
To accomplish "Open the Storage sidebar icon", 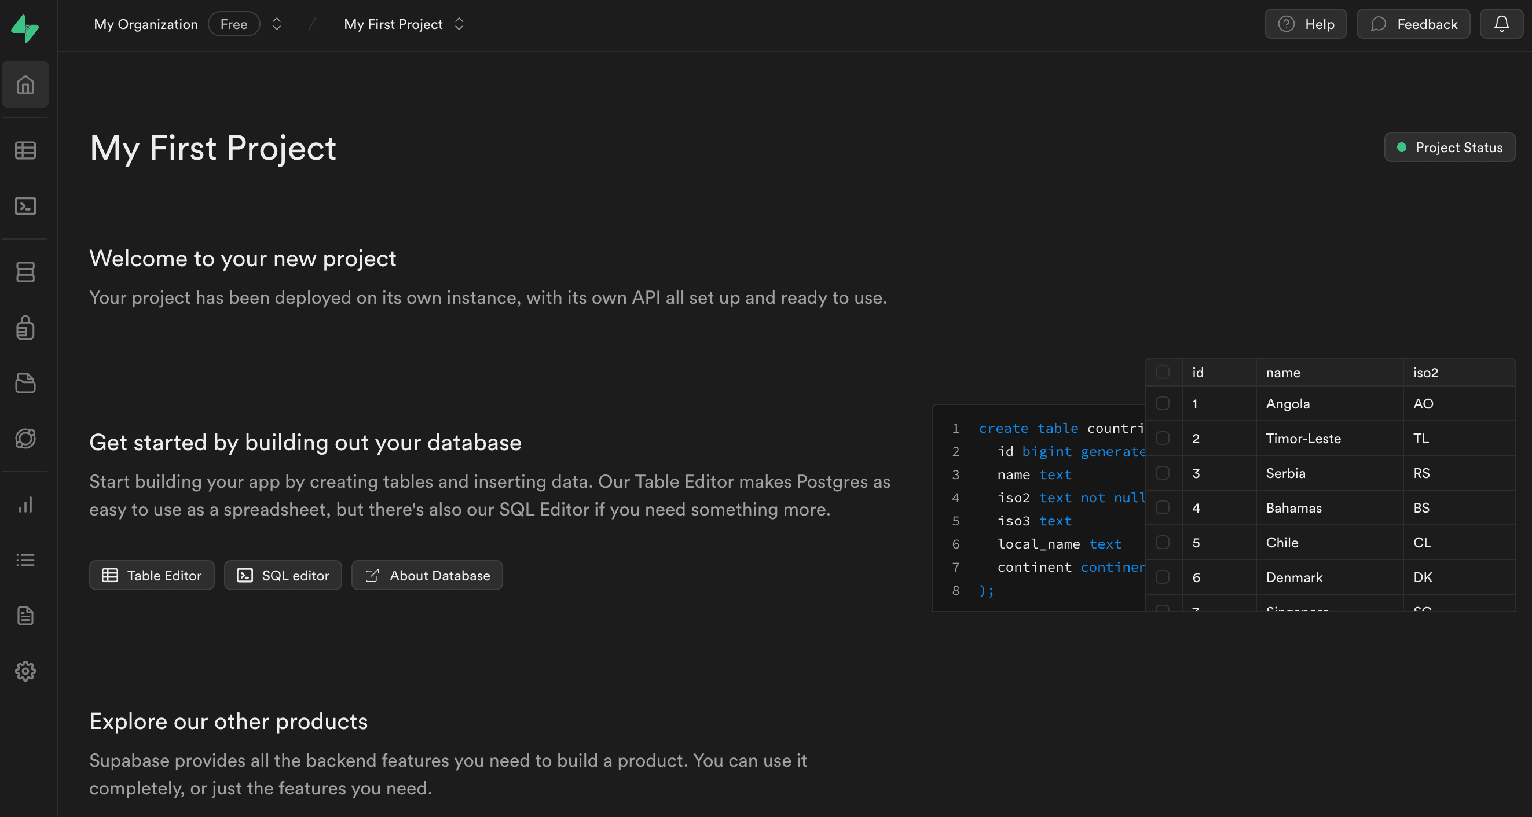I will pos(25,383).
